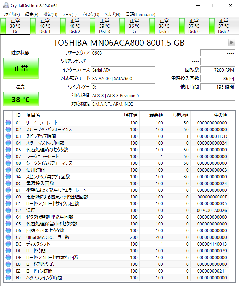Click the 対応転送モード field SATA/600 | SATA/600

click(123, 78)
